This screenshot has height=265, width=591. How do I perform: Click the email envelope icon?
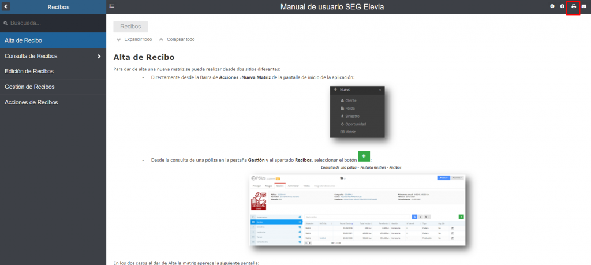coord(584,6)
